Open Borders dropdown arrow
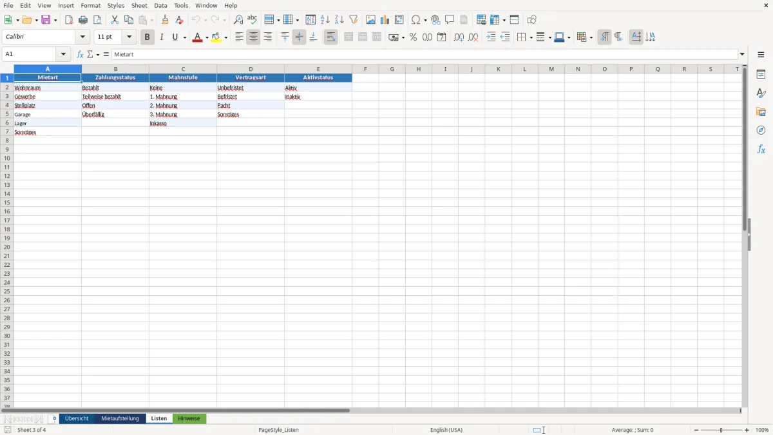This screenshot has height=435, width=773. point(531,37)
